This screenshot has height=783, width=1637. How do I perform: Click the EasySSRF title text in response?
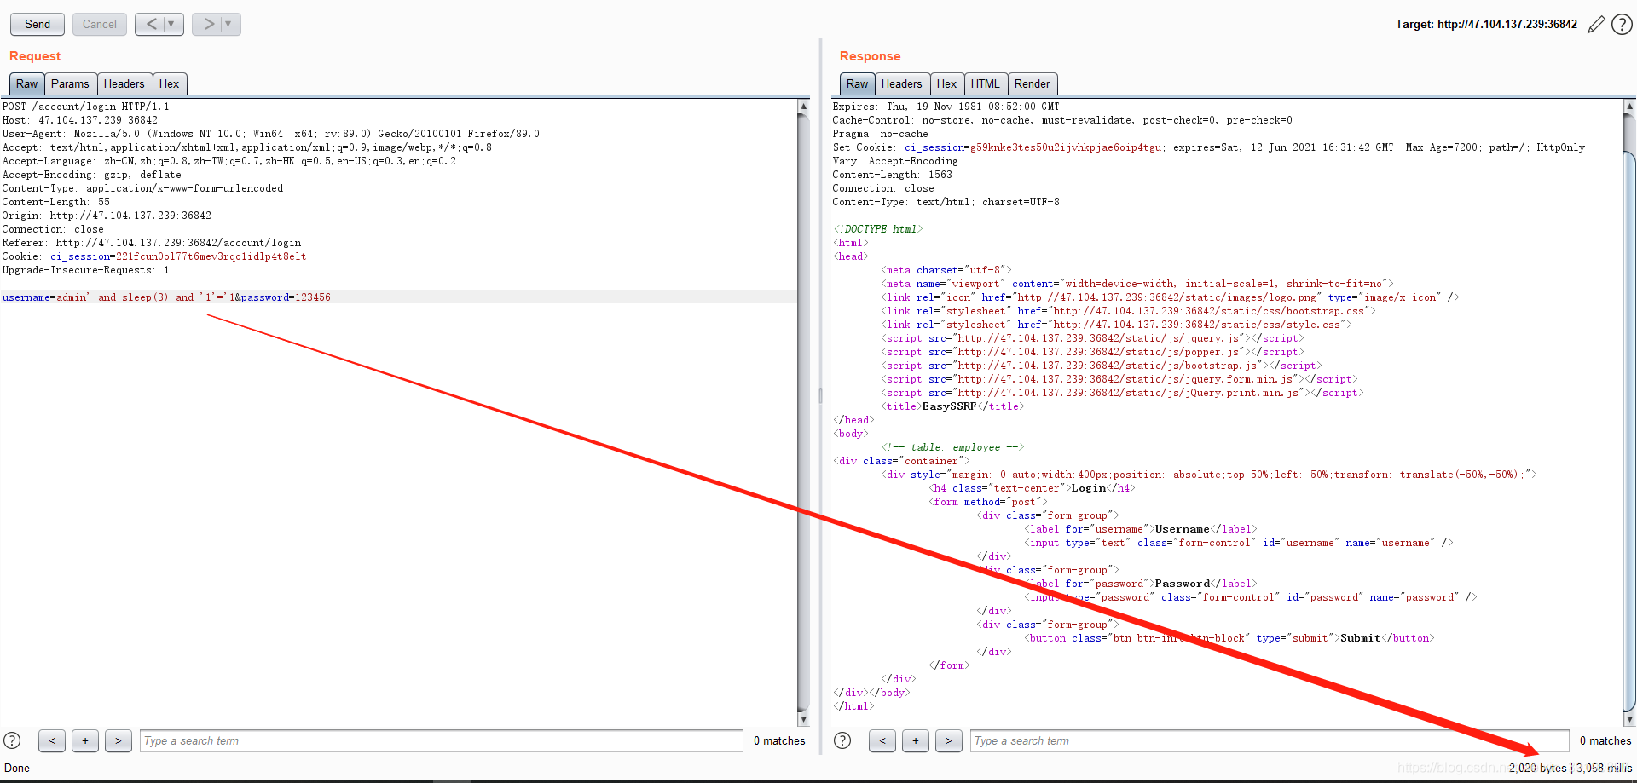pos(949,406)
